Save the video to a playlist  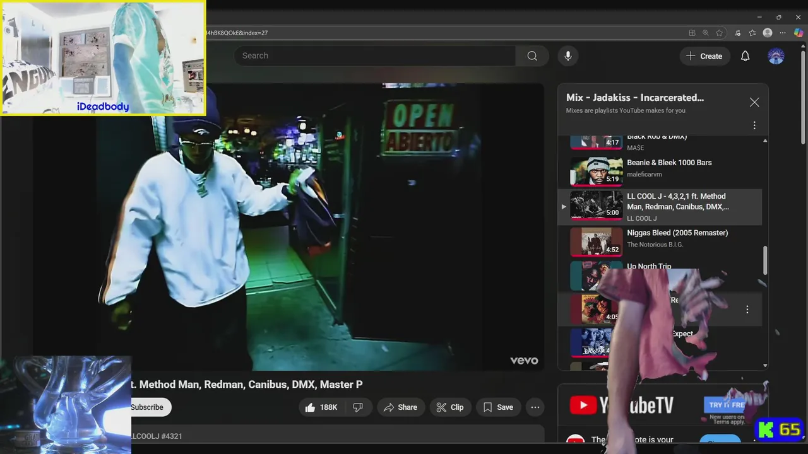(498, 407)
